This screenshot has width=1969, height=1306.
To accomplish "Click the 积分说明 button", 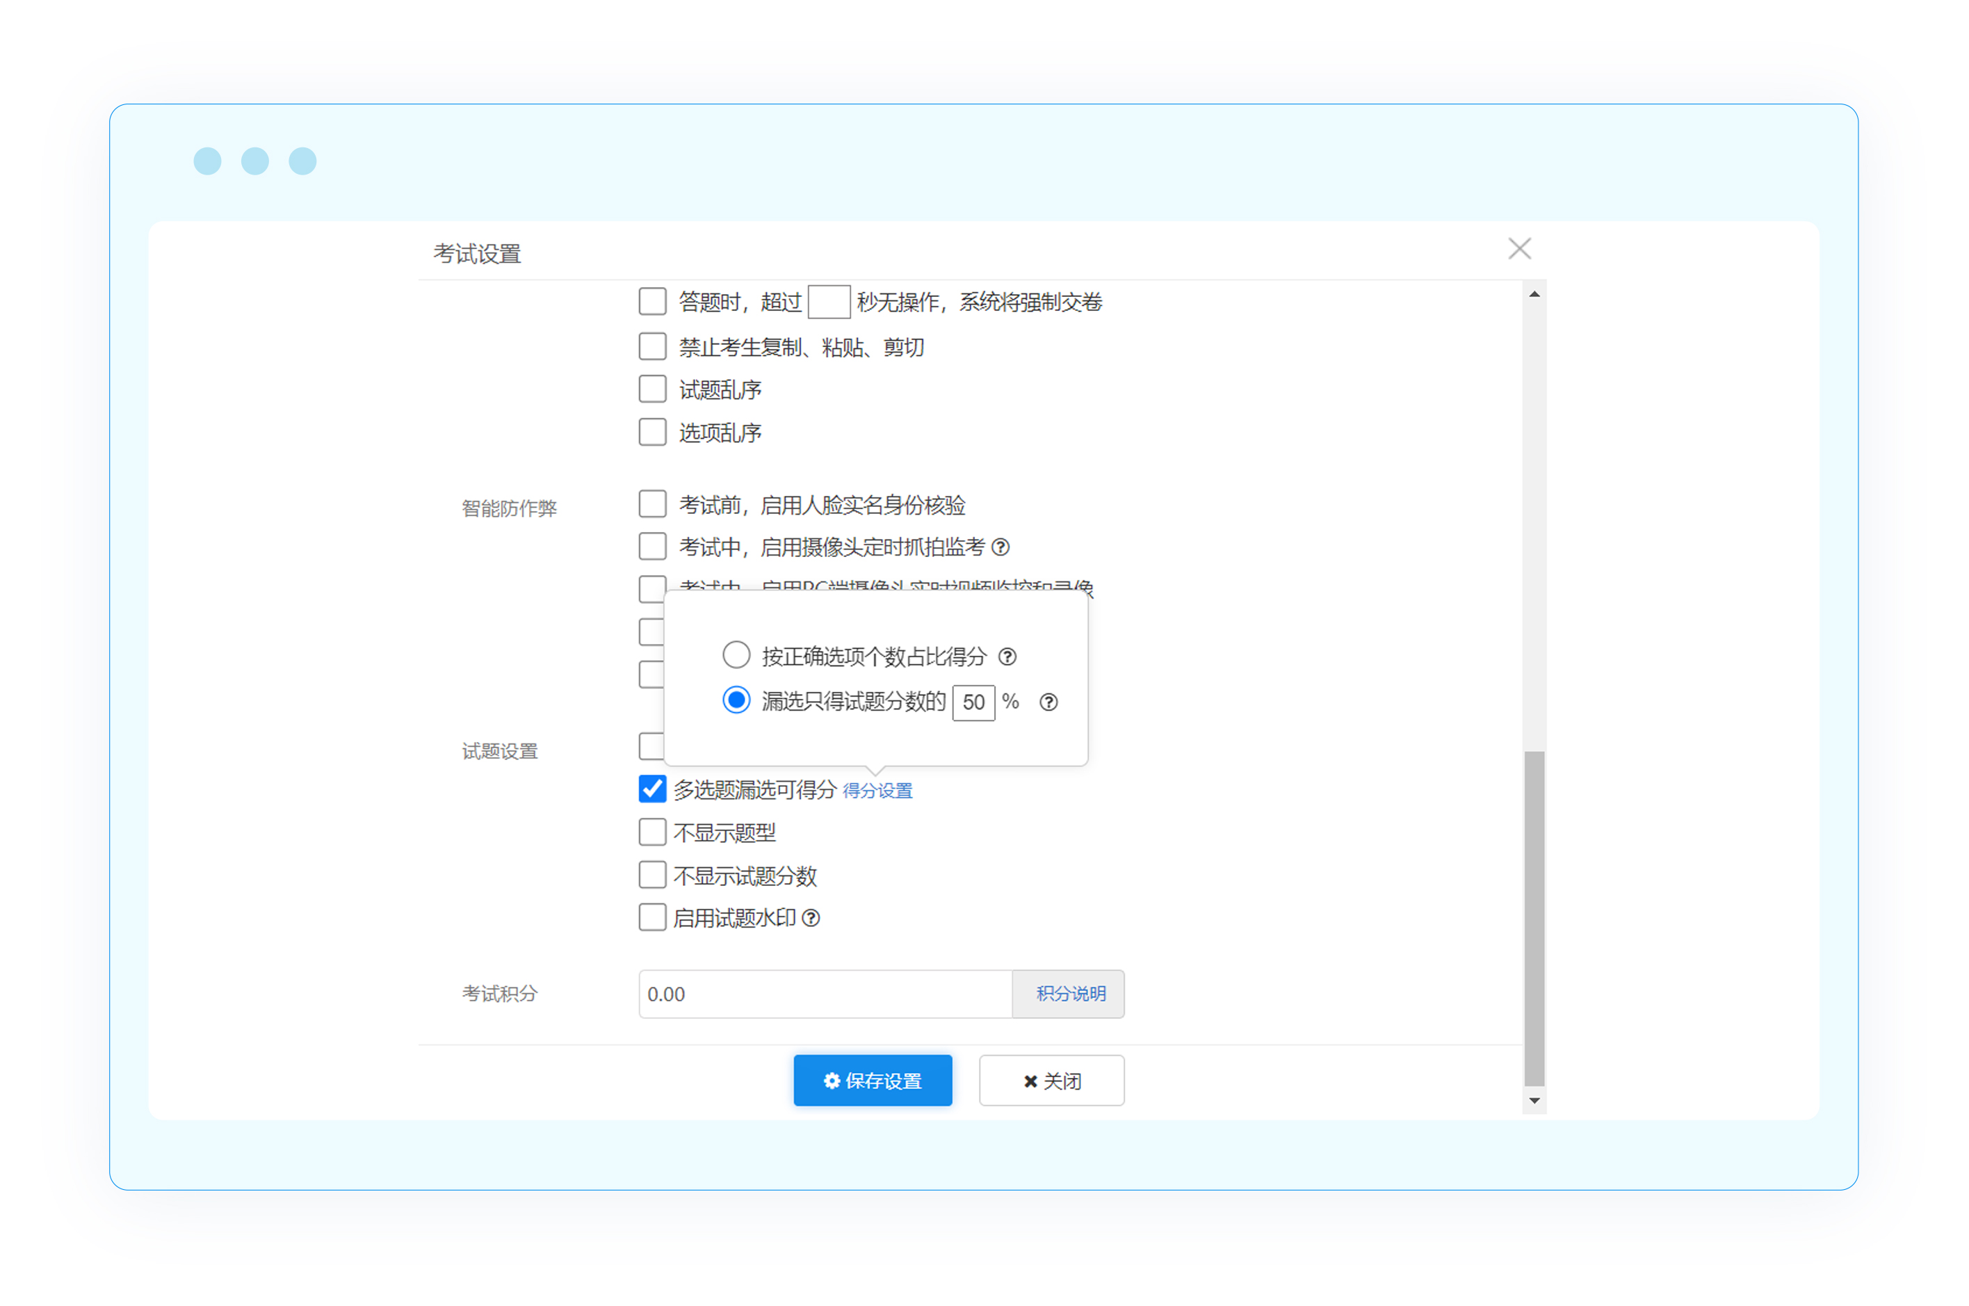I will click(x=1070, y=994).
